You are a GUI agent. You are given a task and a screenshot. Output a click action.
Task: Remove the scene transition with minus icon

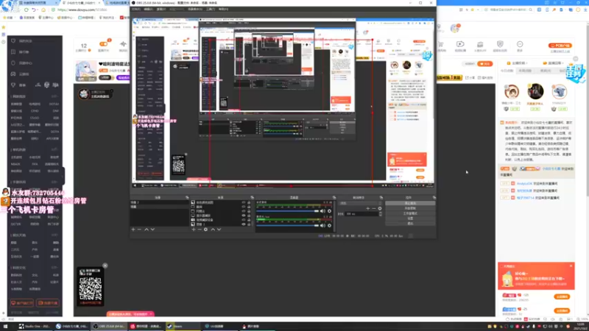[374, 208]
